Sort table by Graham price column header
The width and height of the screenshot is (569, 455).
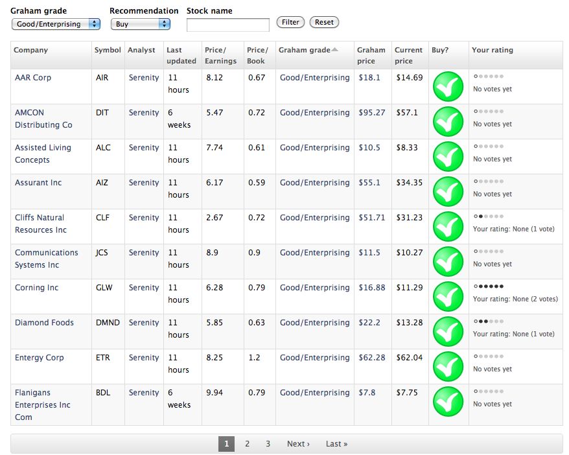pos(371,56)
